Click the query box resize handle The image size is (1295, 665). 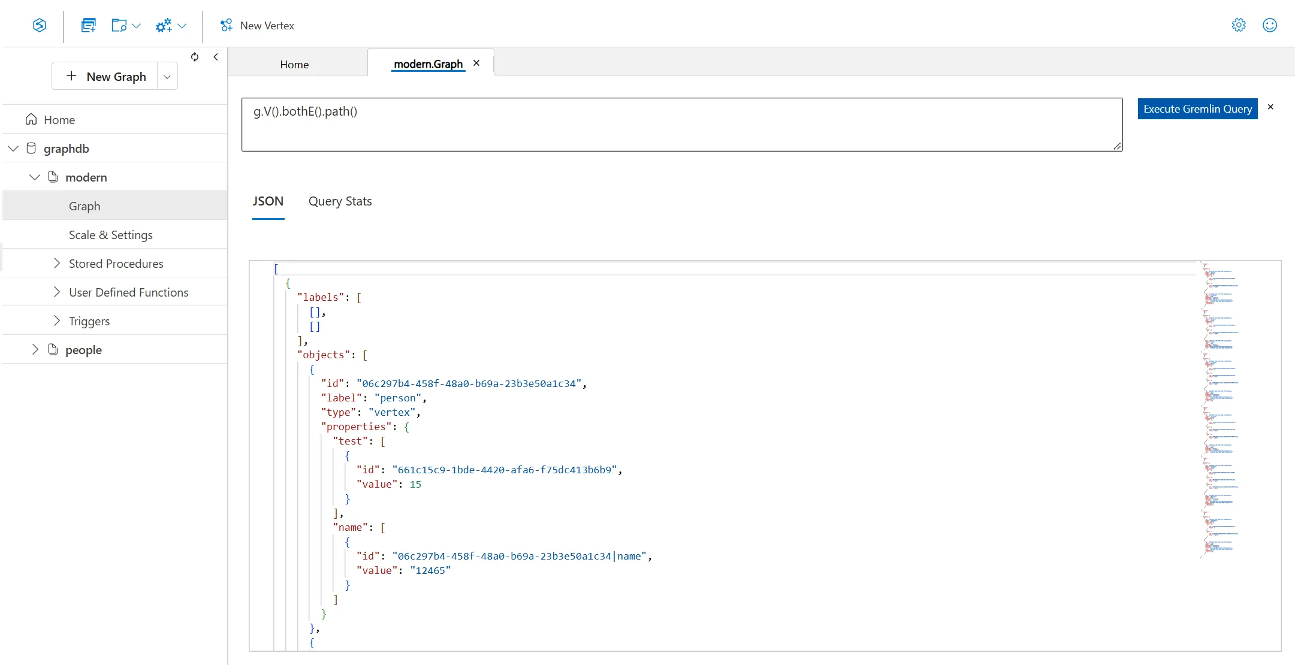(x=1117, y=146)
